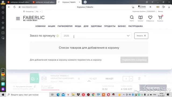Viewport: 172px width, 97px height.
Task: Click the browser address bar new.faberlic.com
Action: point(29,7)
